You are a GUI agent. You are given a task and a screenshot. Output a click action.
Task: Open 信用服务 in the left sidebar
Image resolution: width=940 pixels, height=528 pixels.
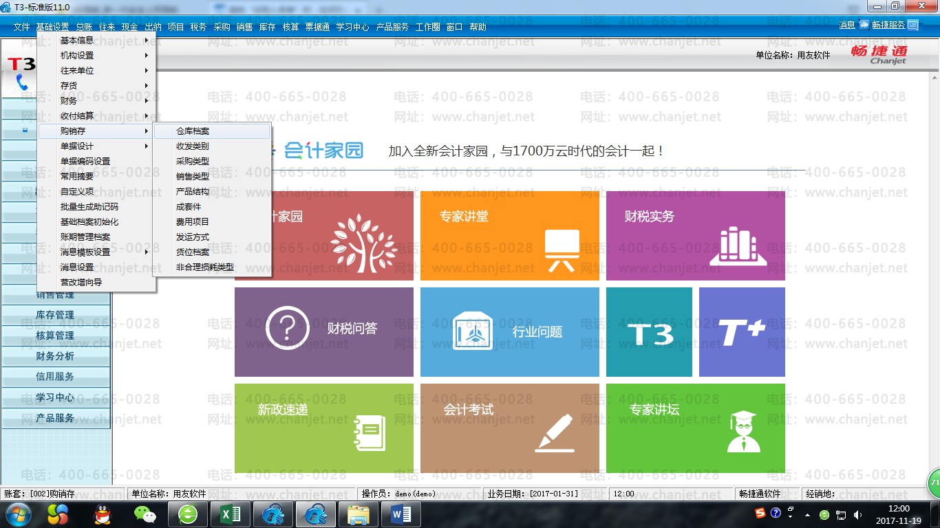(x=55, y=377)
